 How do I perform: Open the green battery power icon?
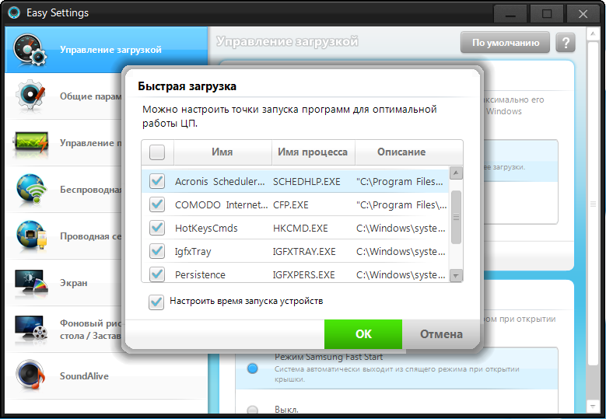tap(31, 142)
